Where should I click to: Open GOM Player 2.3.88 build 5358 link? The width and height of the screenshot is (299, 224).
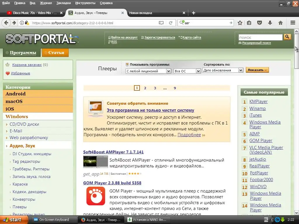pyautogui.click(x=112, y=183)
